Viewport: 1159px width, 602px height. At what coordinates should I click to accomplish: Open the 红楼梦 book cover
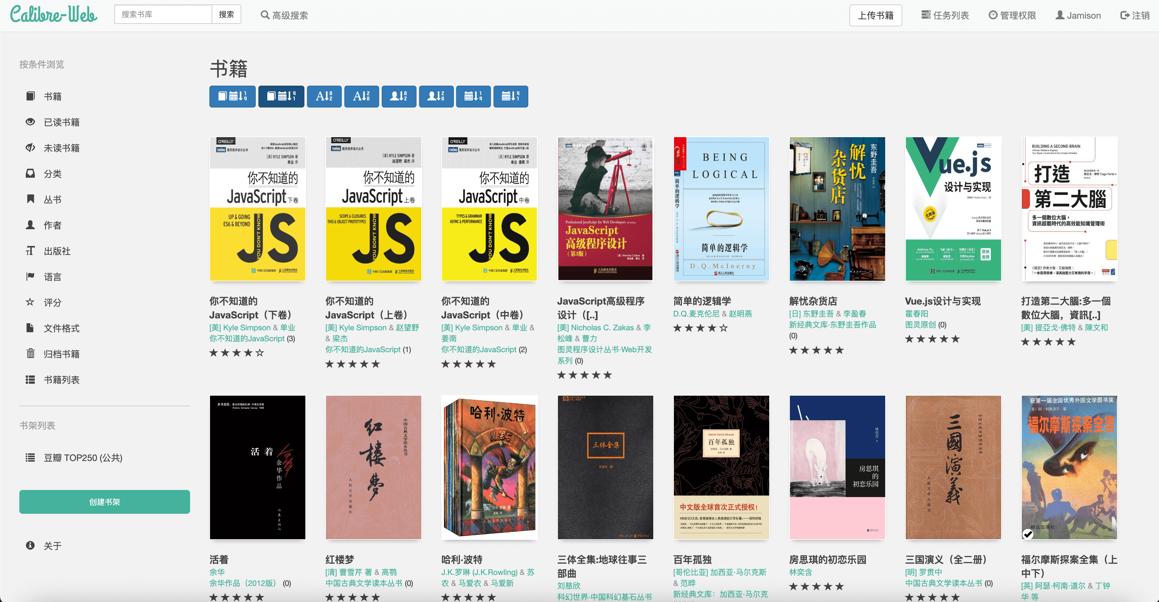click(x=373, y=467)
